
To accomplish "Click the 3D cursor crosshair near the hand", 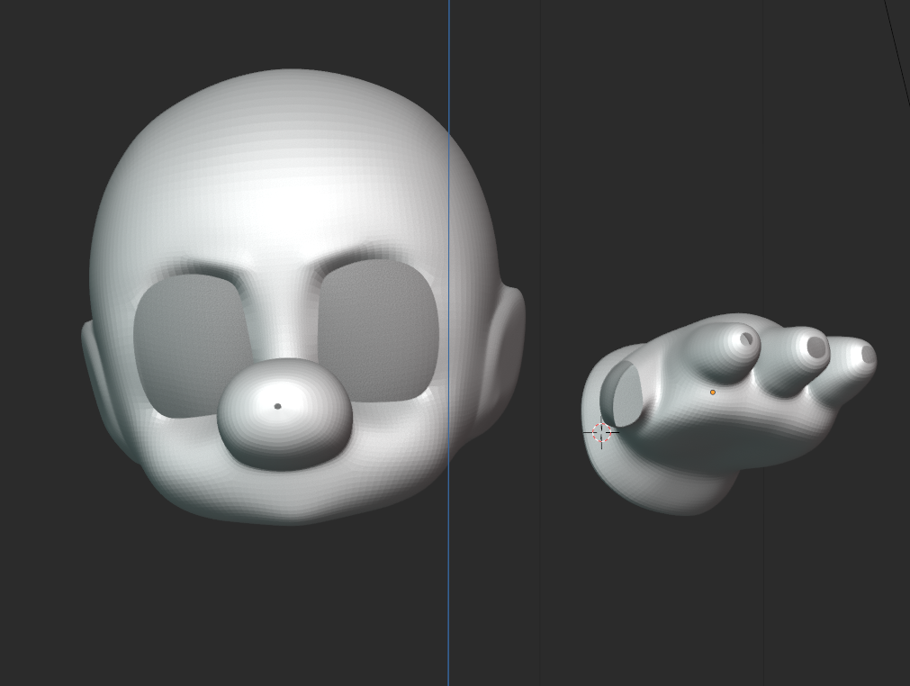I will coord(602,433).
